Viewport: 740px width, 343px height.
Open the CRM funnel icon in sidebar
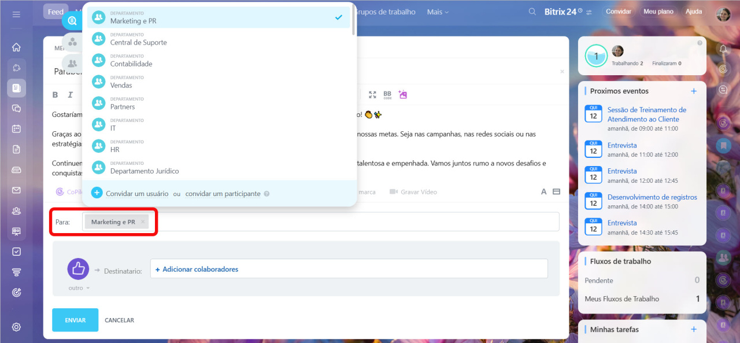[16, 272]
